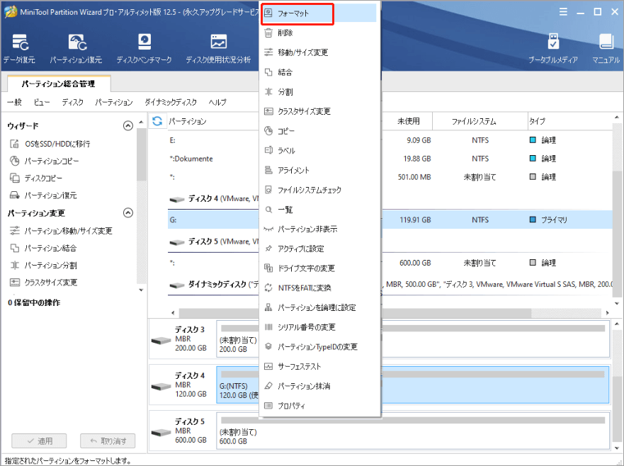The image size is (624, 466).
Task: Click the シリアル番号の変更 barcode icon
Action: click(268, 326)
